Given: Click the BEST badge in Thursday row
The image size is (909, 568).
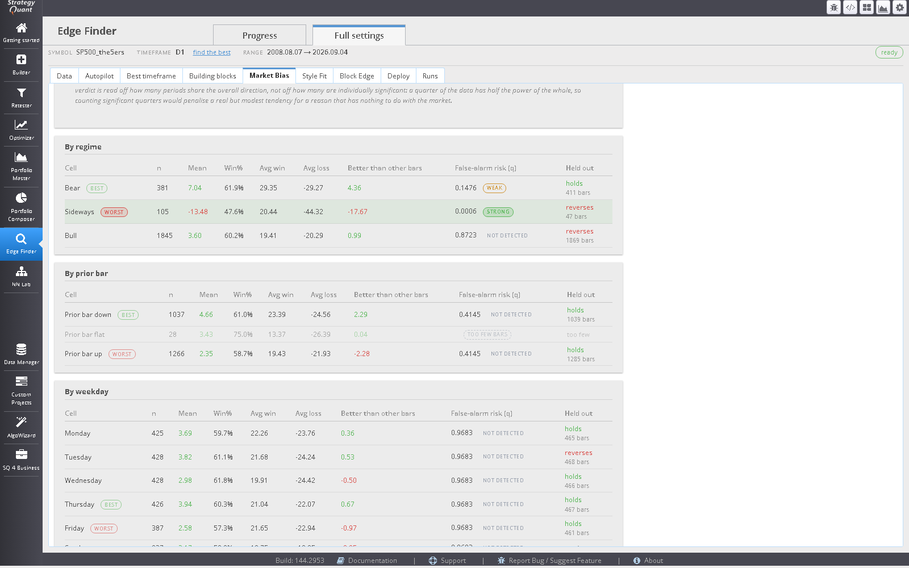Looking at the screenshot, I should click(x=111, y=505).
